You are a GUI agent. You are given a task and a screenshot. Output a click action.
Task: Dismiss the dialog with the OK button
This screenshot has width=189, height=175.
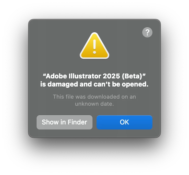pos(124,122)
